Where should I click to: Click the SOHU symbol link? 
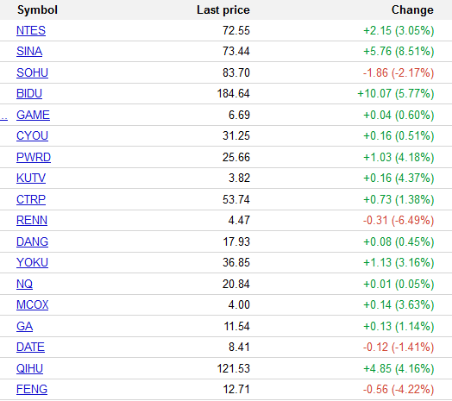(32, 72)
